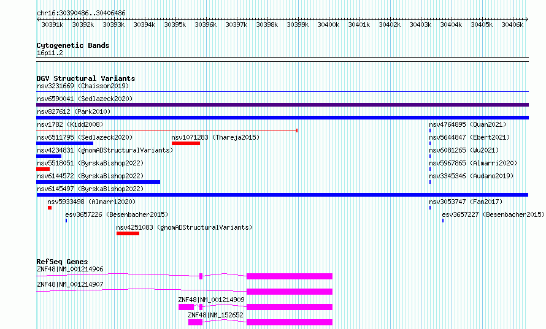Screen dimensions: 546x329
Task: Select the blue nsv827612 variant bar
Action: point(282,118)
